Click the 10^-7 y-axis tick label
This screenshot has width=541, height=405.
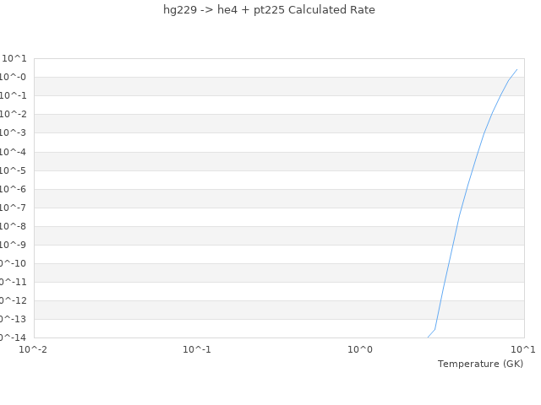tap(14, 208)
